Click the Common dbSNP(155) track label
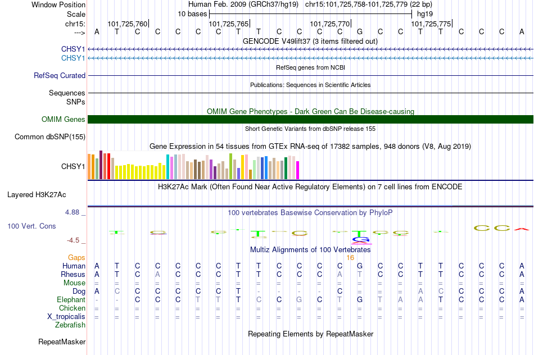The width and height of the screenshot is (534, 355). pyautogui.click(x=50, y=137)
